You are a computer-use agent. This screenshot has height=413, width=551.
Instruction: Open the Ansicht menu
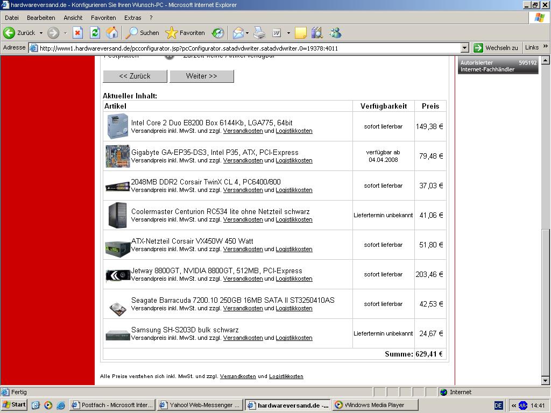click(x=73, y=18)
